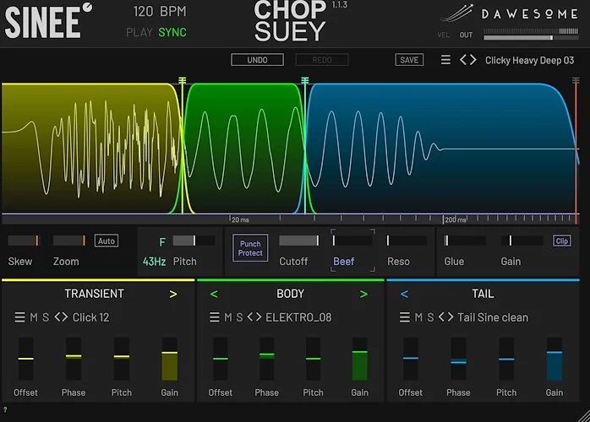The width and height of the screenshot is (590, 422).
Task: Click the SINEE logo
Action: (48, 20)
